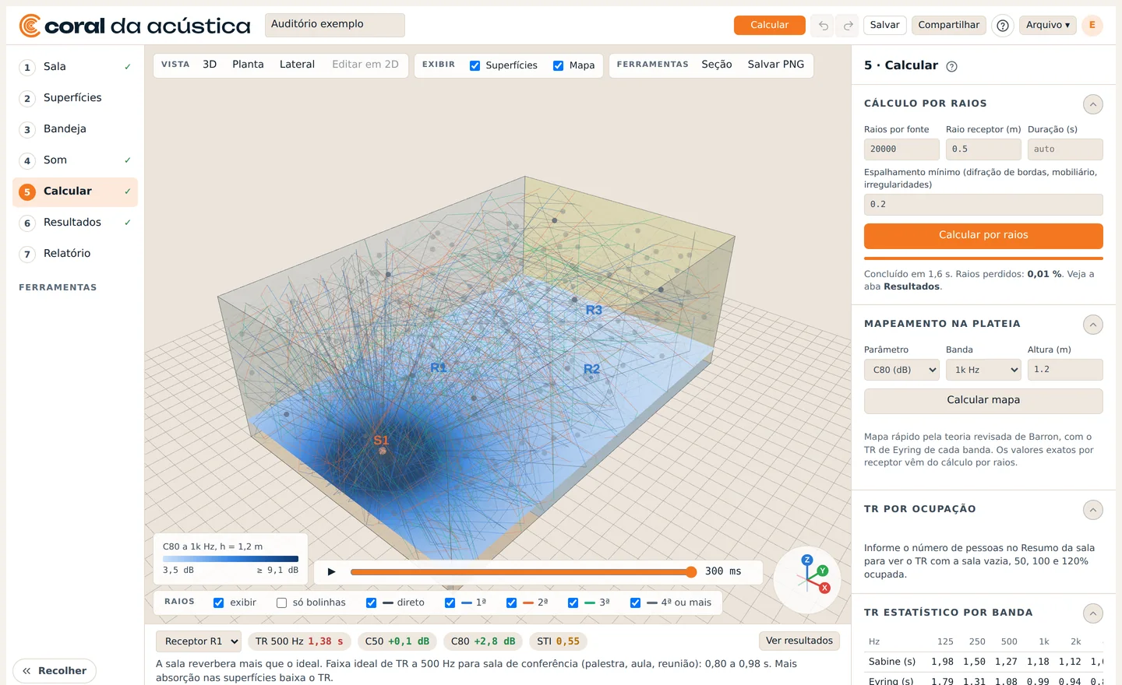This screenshot has height=685, width=1122.
Task: Click step number 1 circle for Sala
Action: (27, 68)
